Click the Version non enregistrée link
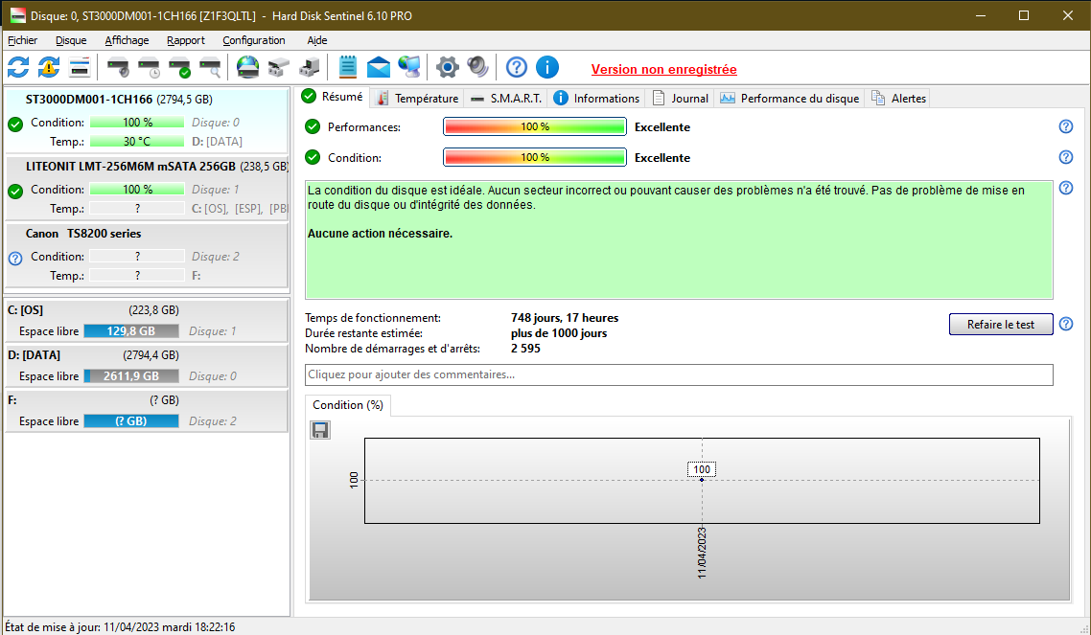Image resolution: width=1091 pixels, height=635 pixels. click(x=663, y=69)
